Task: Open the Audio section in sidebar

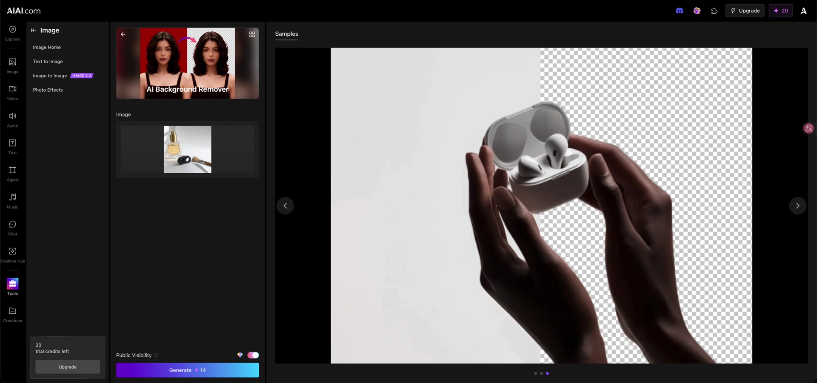Action: tap(12, 120)
